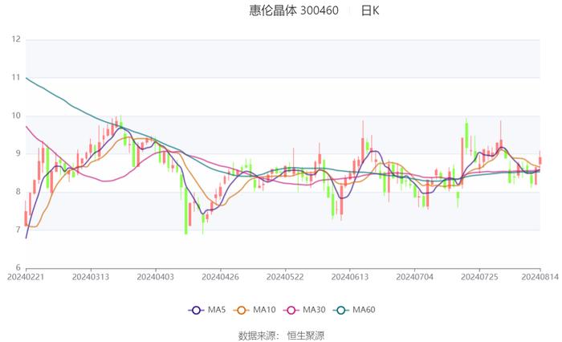
Task: Click the 20240725 x-axis date label
Action: point(479,276)
